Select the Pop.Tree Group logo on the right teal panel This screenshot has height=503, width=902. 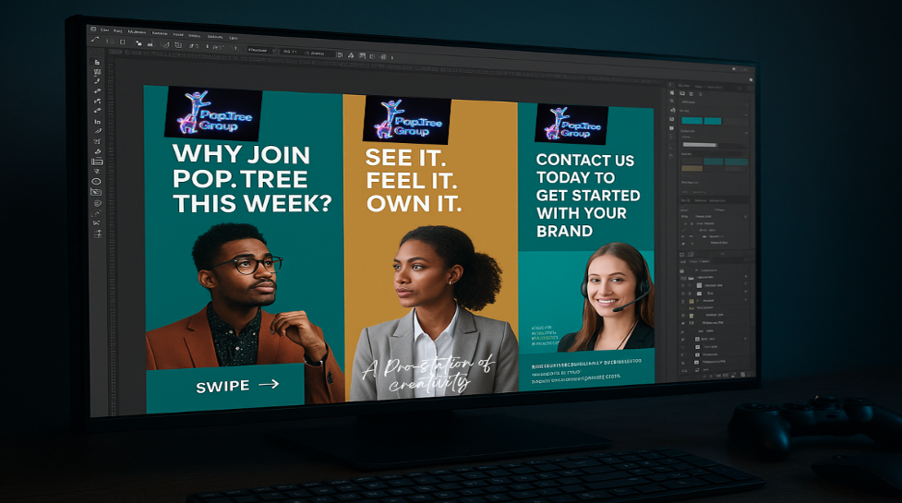(571, 124)
